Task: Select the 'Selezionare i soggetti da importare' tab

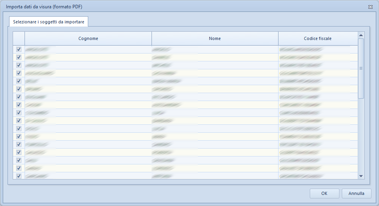Action: (x=48, y=21)
